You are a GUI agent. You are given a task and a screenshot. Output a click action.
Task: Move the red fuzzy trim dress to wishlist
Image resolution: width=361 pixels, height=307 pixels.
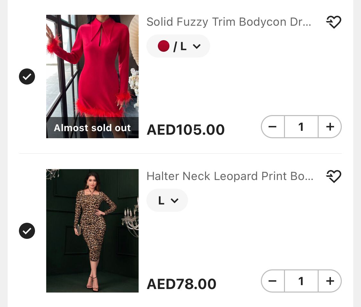[334, 22]
